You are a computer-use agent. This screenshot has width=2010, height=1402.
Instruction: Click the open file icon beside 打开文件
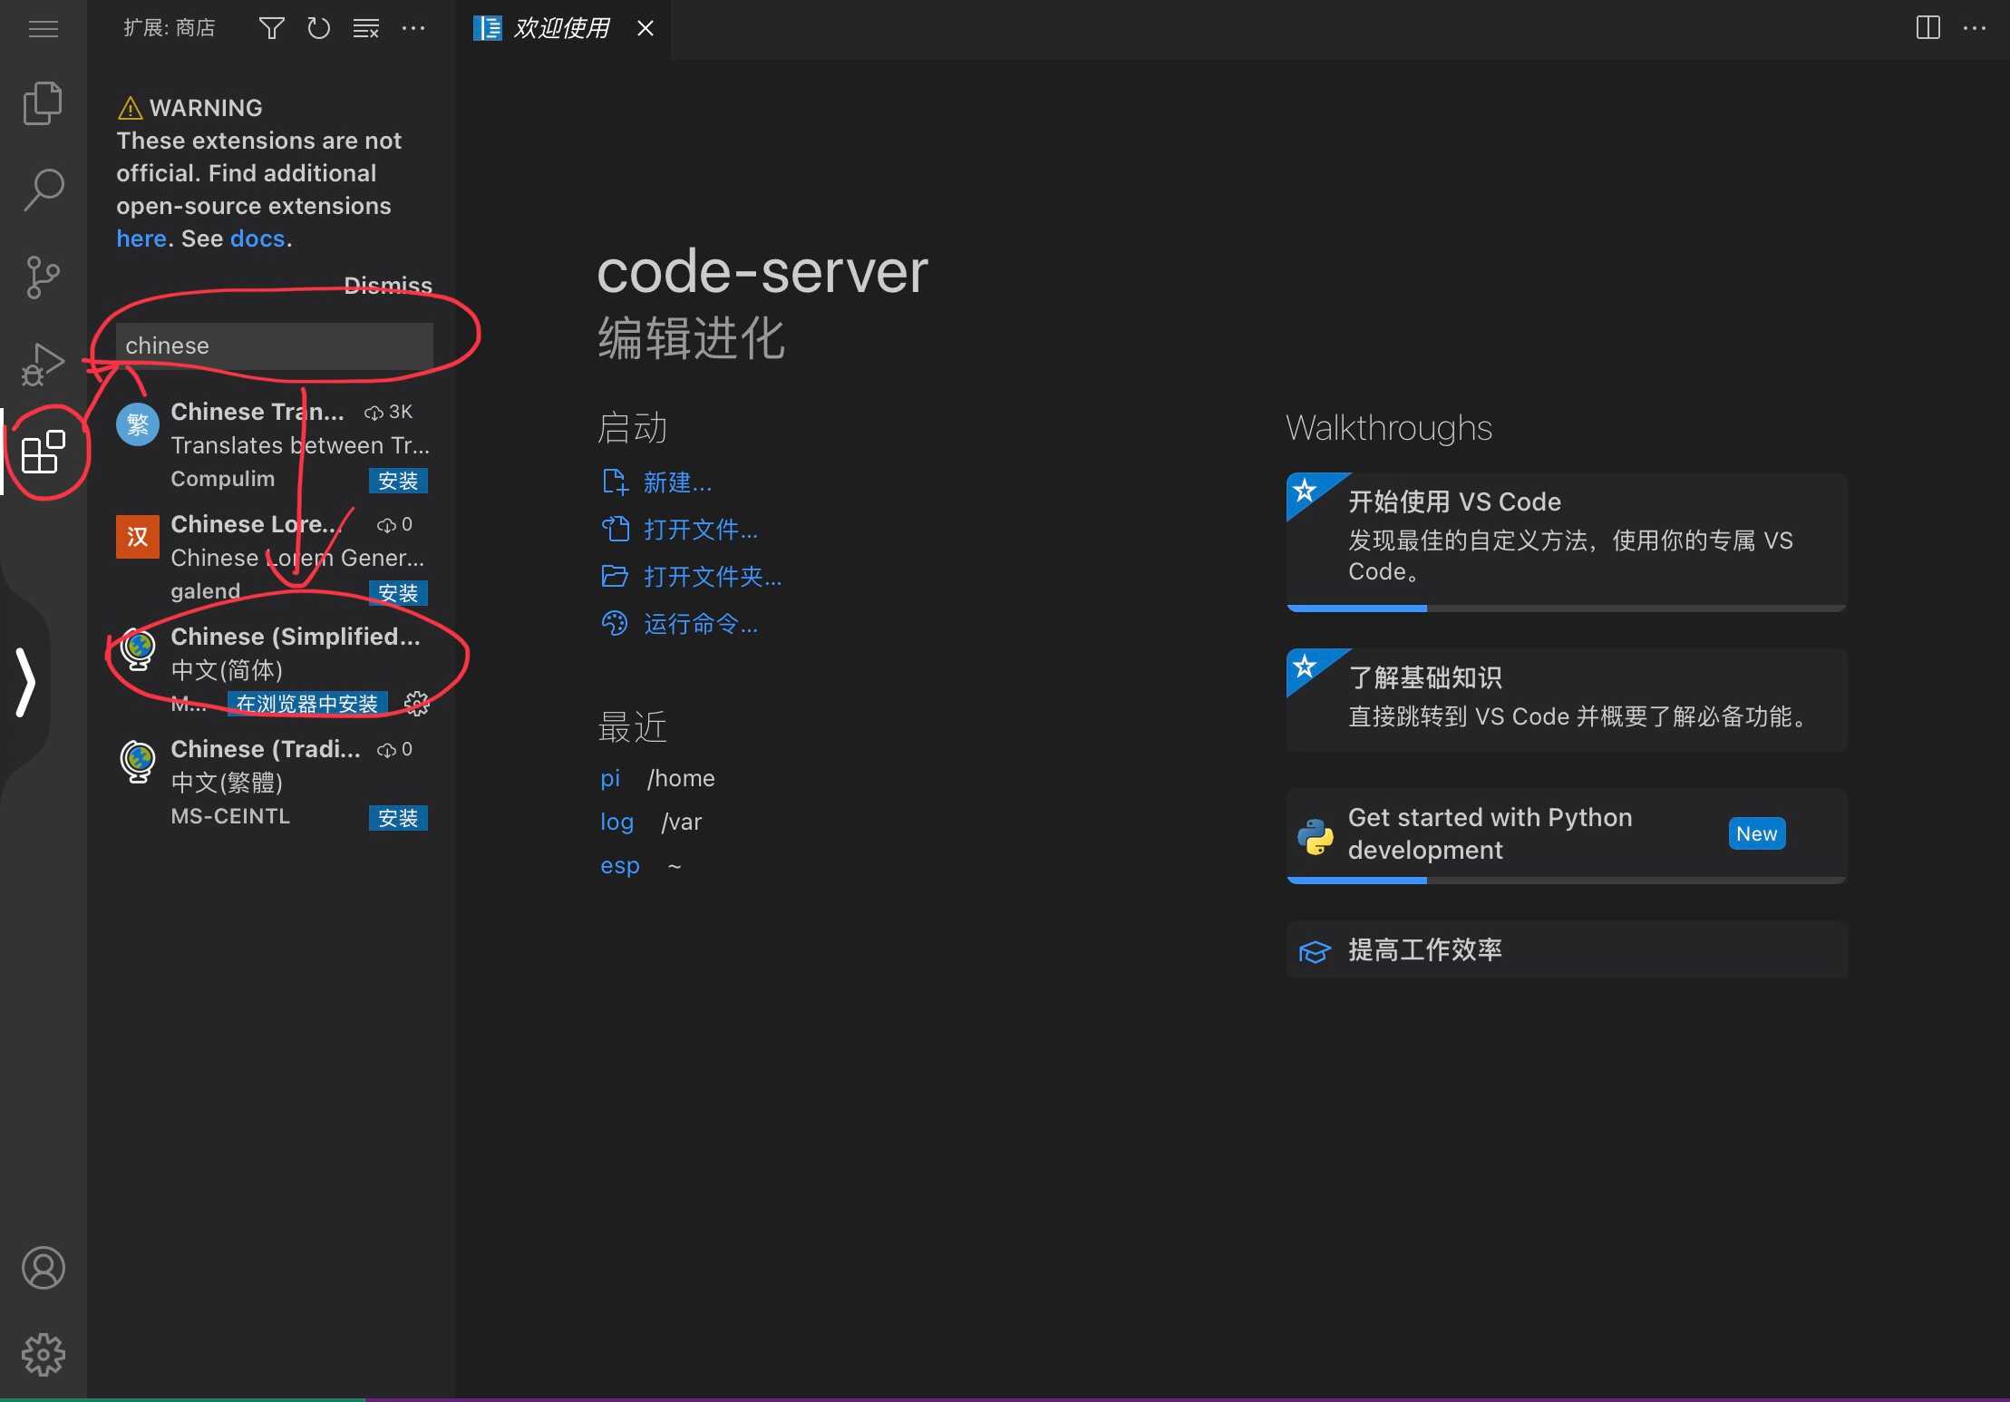click(x=615, y=529)
